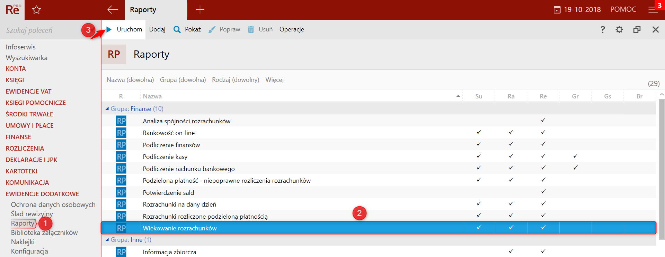Image resolution: width=665 pixels, height=257 pixels.
Task: Click RP icon of Rozrachunki na dany dzień
Action: (x=121, y=204)
